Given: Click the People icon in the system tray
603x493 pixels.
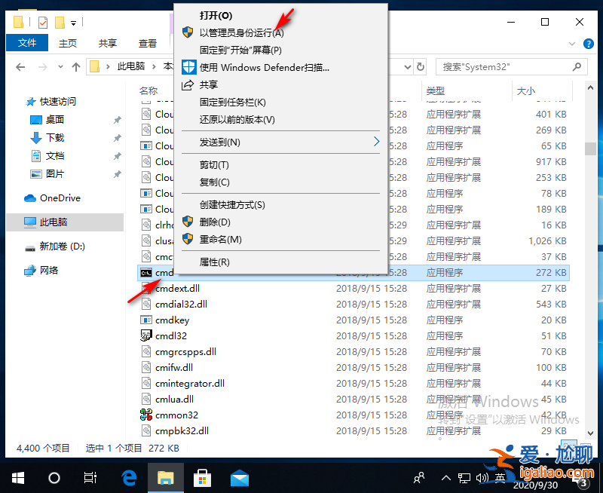Looking at the screenshot, I should tap(418, 478).
